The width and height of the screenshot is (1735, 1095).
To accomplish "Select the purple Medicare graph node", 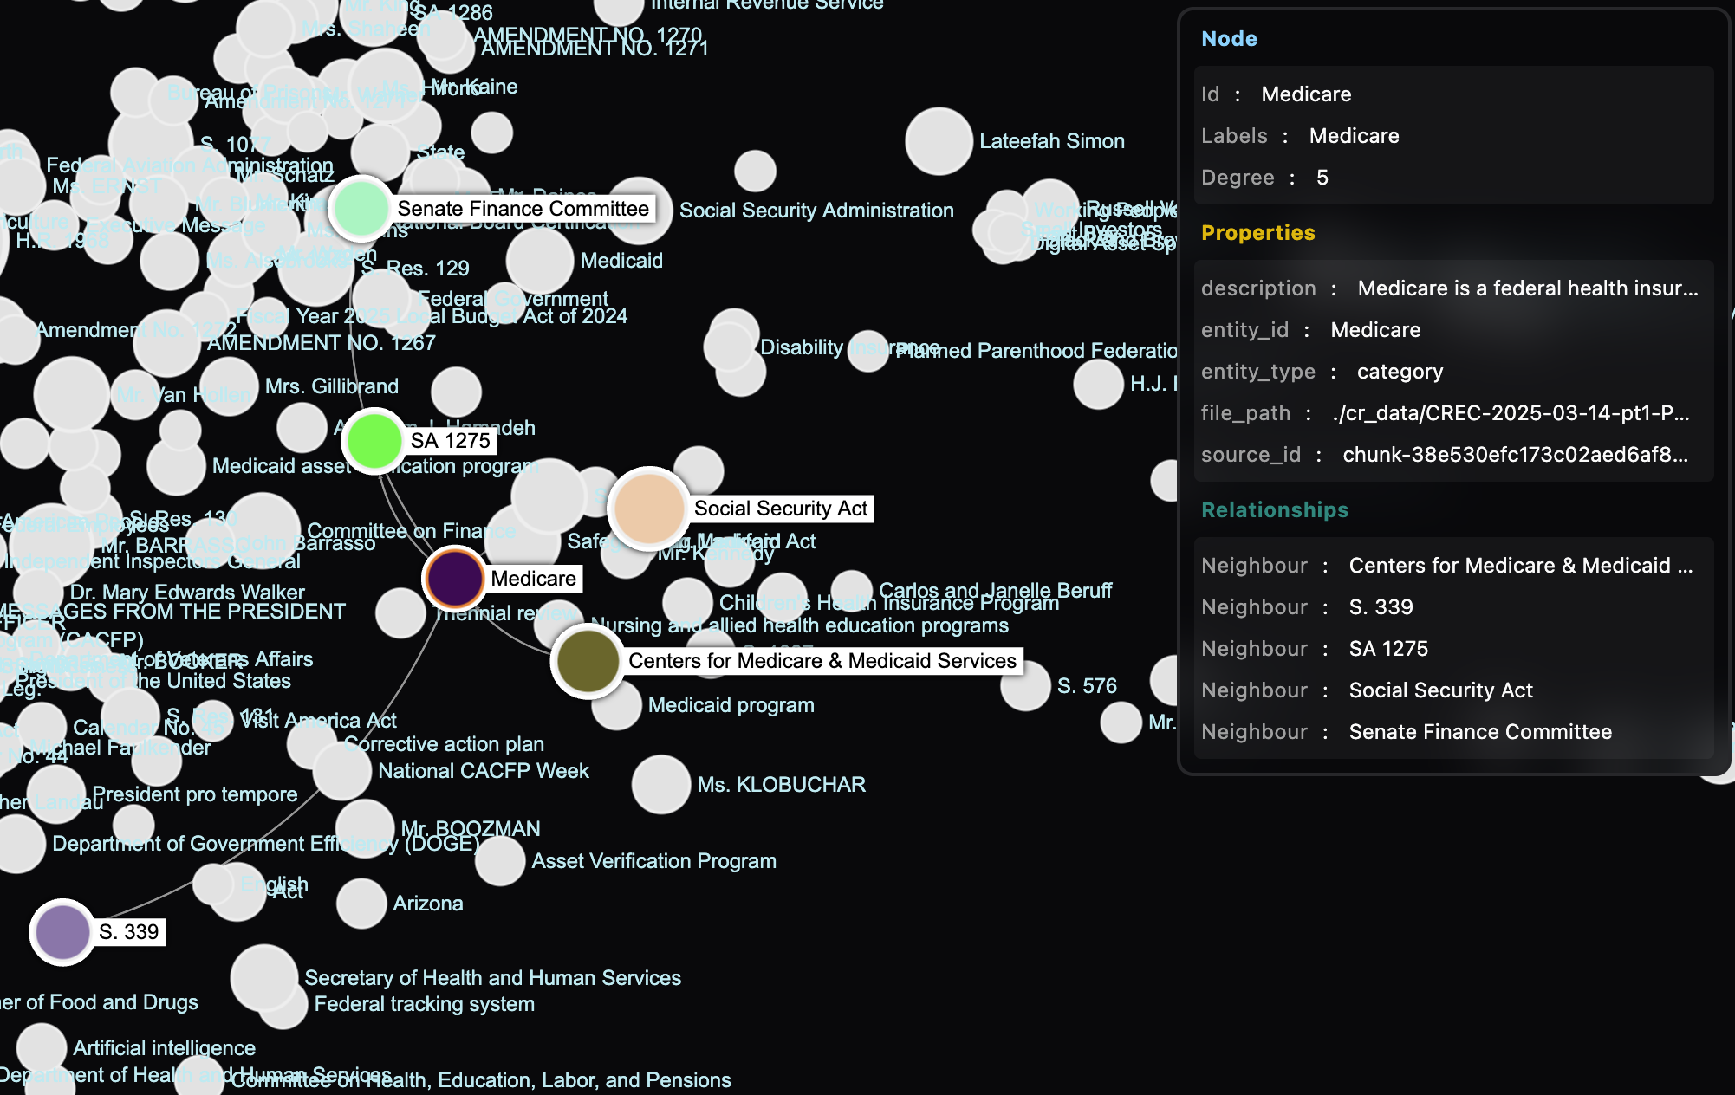I will pos(454,579).
